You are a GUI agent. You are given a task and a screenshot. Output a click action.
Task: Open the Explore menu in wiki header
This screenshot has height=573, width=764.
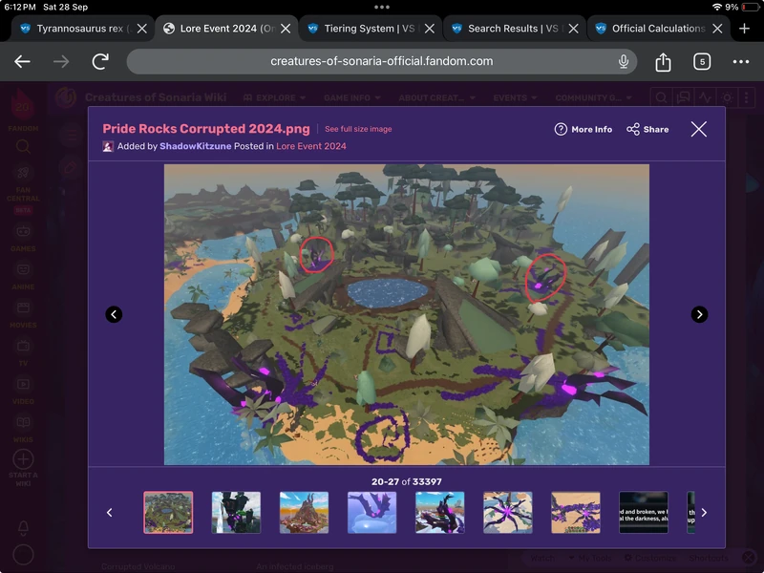pyautogui.click(x=274, y=97)
